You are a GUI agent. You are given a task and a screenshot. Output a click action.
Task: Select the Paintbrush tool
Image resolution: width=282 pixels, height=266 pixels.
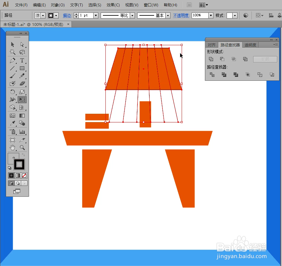(x=12, y=76)
